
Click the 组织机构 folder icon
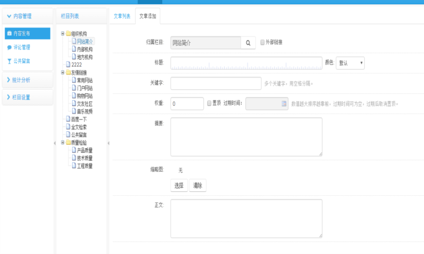coord(68,33)
